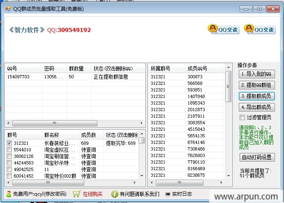This screenshot has width=284, height=203.
Task: Click left arrow of member list horizontal scrollbar
Action: pyautogui.click(x=152, y=182)
